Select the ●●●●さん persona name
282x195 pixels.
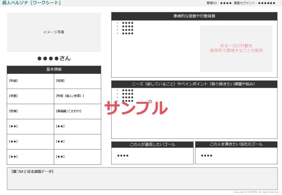[54, 58]
